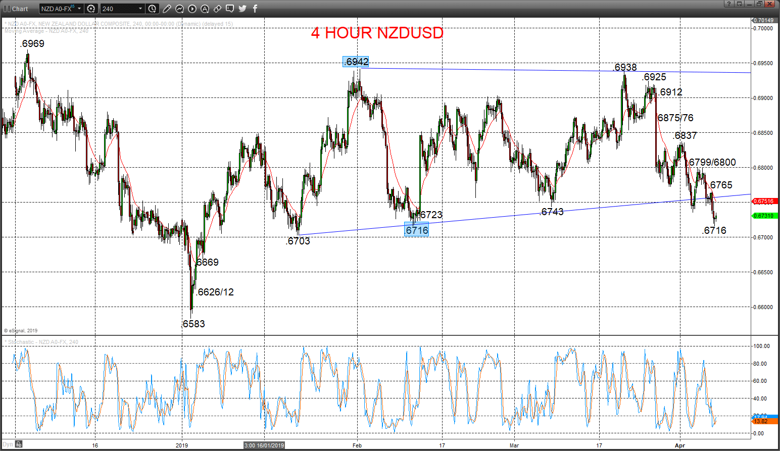Click the .6583 low annotation
The image size is (780, 451).
click(193, 324)
